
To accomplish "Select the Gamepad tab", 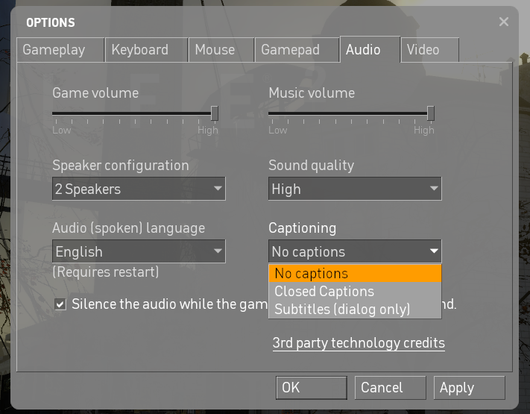I will click(290, 50).
